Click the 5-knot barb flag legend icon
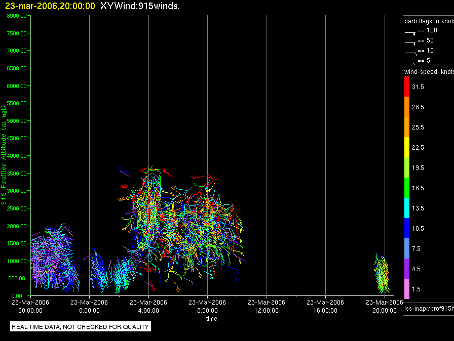 point(410,63)
